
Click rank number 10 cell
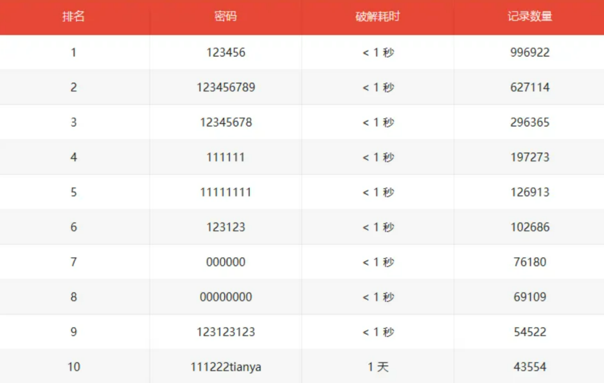pyautogui.click(x=74, y=367)
